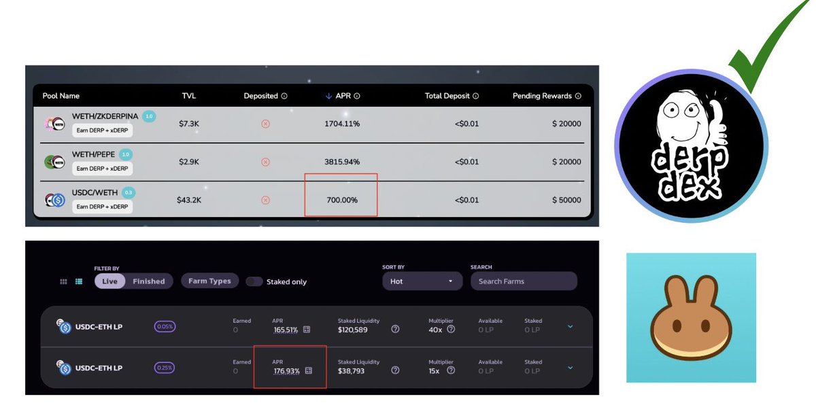The height and width of the screenshot is (418, 816).
Task: Click the USDC/WETH pool token icon
Action: click(54, 200)
